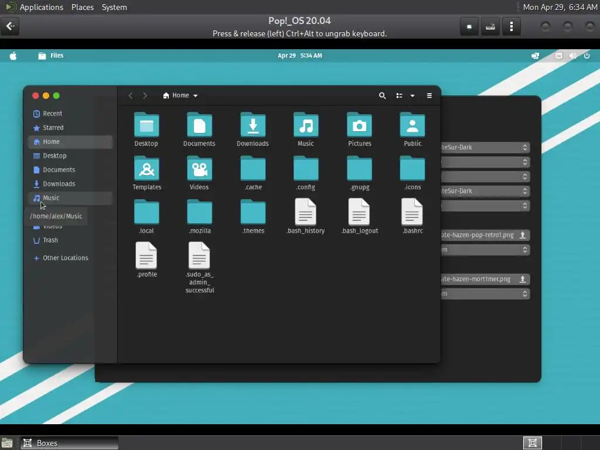This screenshot has height=450, width=600.
Task: Select Recent in the sidebar
Action: tap(70, 114)
